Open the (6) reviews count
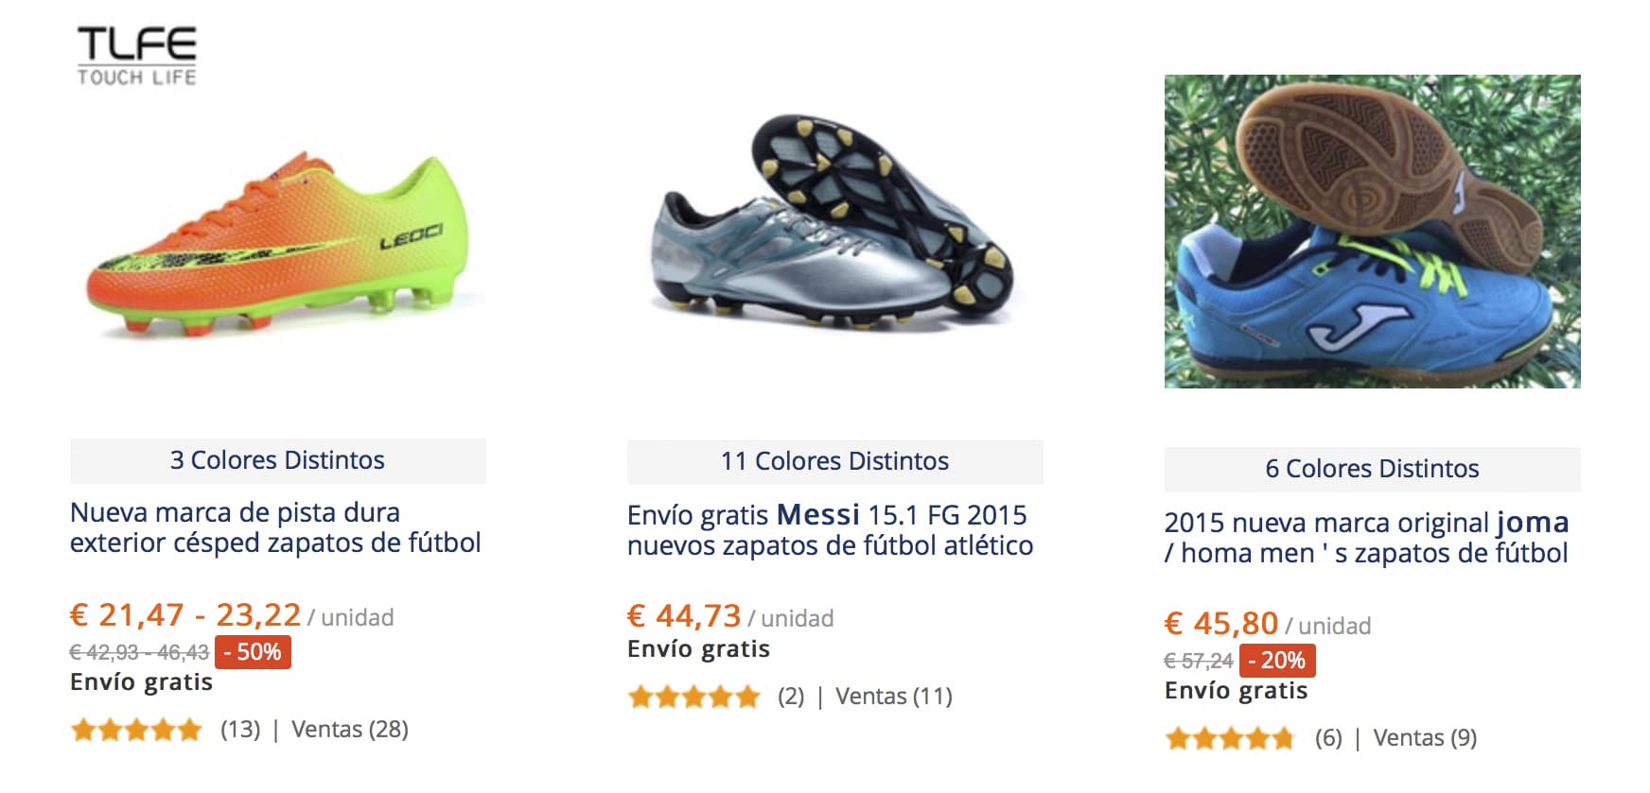This screenshot has width=1650, height=793. [x=1328, y=738]
